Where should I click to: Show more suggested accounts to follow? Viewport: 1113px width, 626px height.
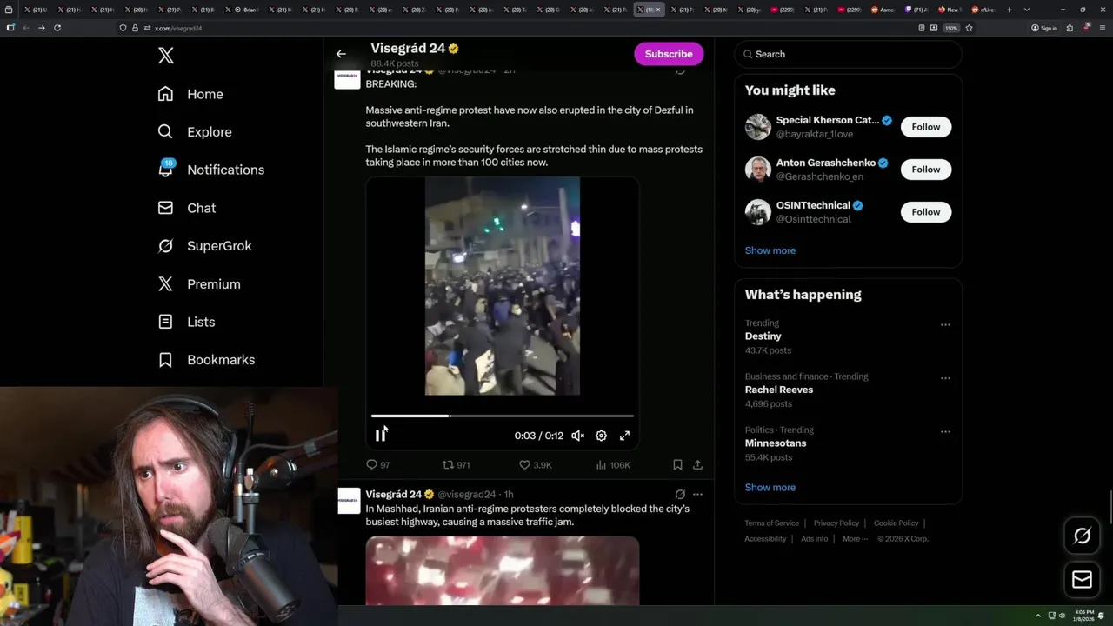(770, 250)
